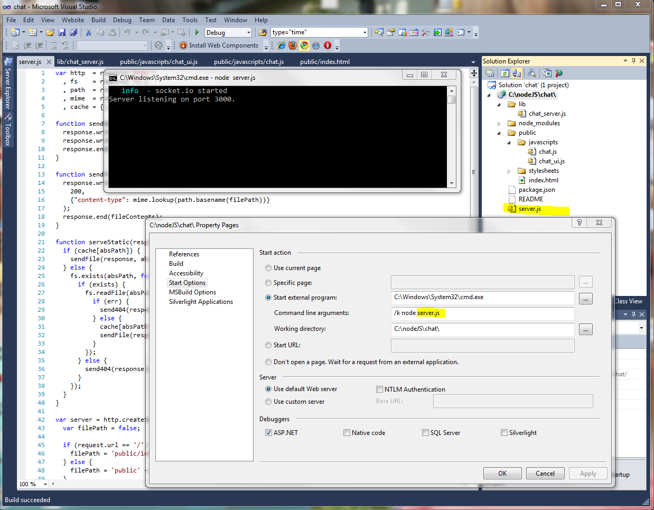Image resolution: width=654 pixels, height=510 pixels.
Task: Select the Start URL radio button
Action: [x=268, y=345]
